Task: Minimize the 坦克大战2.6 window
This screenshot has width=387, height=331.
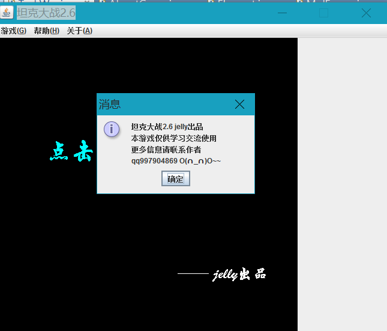Action: pyautogui.click(x=282, y=13)
